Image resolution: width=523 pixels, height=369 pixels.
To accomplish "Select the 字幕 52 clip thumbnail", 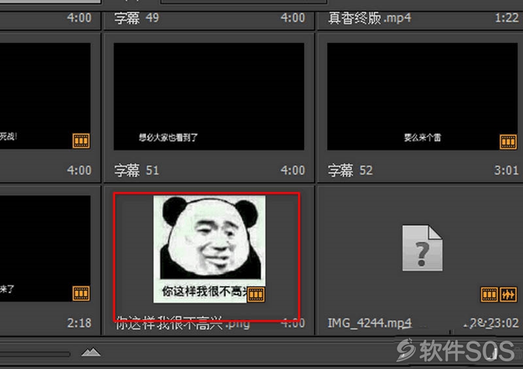I will pos(422,97).
